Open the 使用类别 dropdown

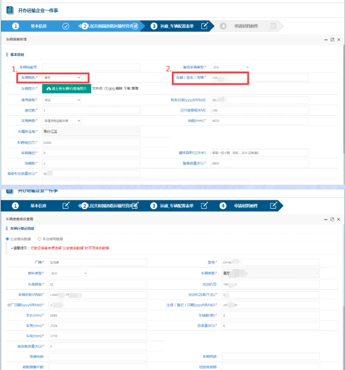(x=62, y=100)
